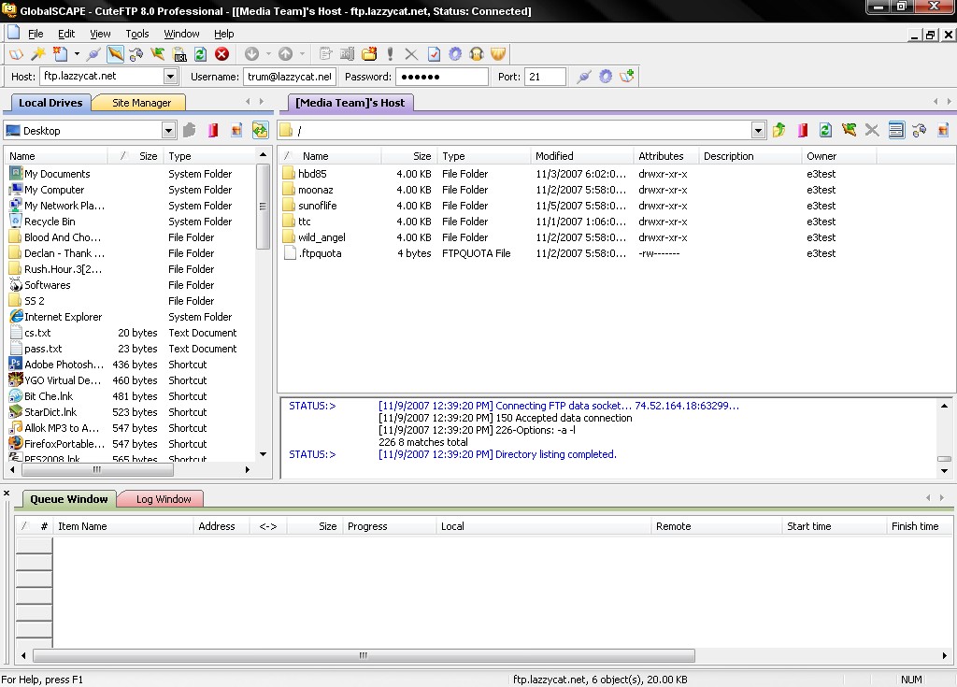This screenshot has height=687, width=957.
Task: Click the green Refresh toolbar icon
Action: tap(200, 54)
